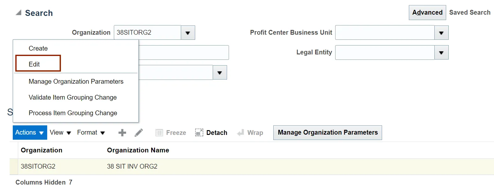The width and height of the screenshot is (494, 189).
Task: Open the View menu
Action: (x=60, y=133)
